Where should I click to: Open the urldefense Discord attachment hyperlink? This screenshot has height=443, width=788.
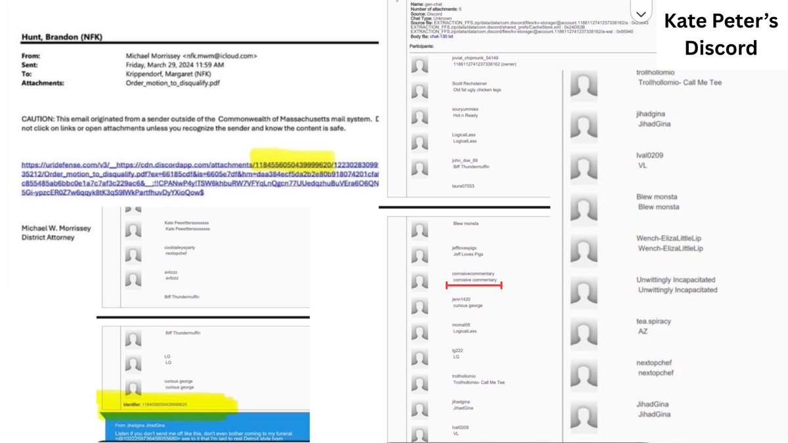pyautogui.click(x=200, y=179)
